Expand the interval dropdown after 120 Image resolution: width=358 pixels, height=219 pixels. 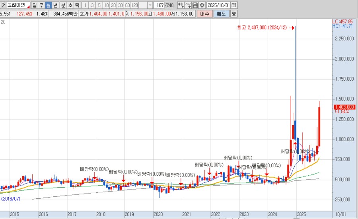click(x=150, y=5)
